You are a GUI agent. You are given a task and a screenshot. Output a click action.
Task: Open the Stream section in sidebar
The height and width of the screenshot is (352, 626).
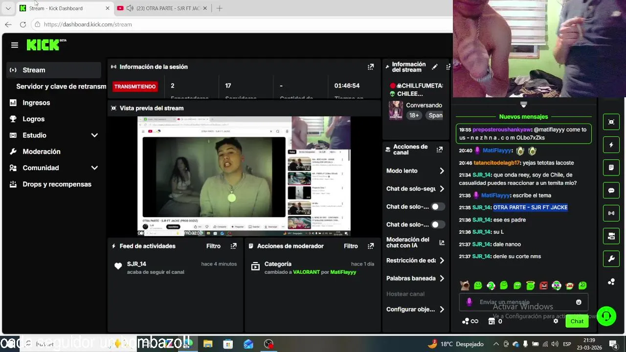(x=54, y=70)
